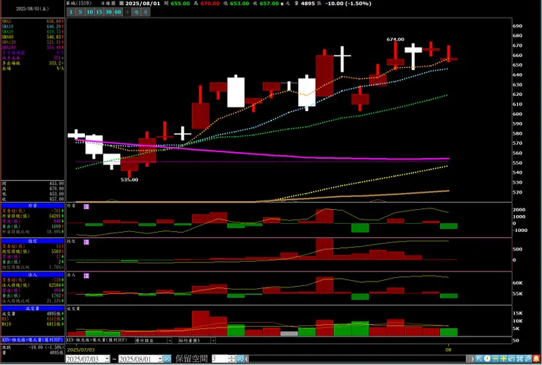The width and height of the screenshot is (542, 365).
Task: Click the 成交量 blue panel header
Action: pyautogui.click(x=33, y=309)
